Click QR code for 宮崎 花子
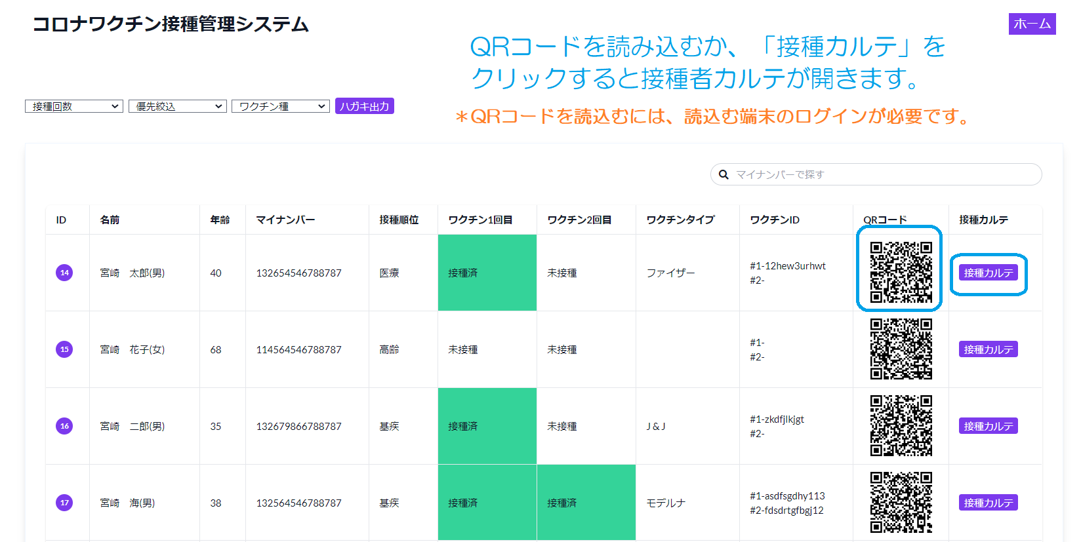The image size is (1081, 542). [x=901, y=349]
